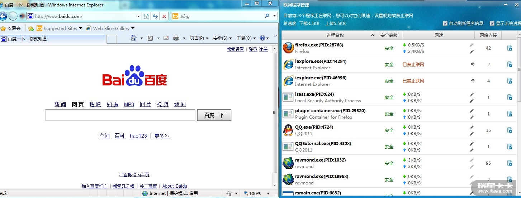Open the 收藏夹 favorites button
This screenshot has width=521, height=198.
click(11, 28)
